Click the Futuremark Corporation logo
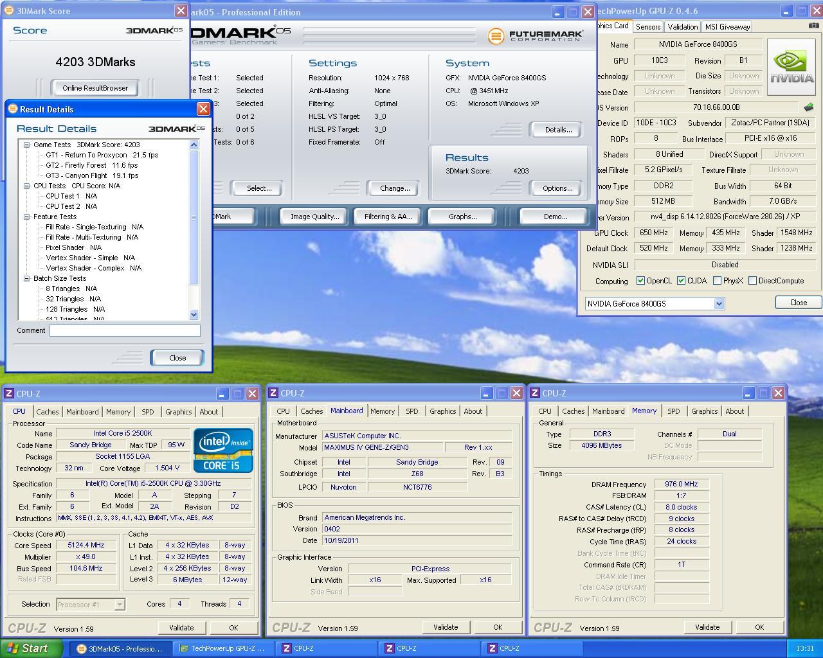 [535, 36]
